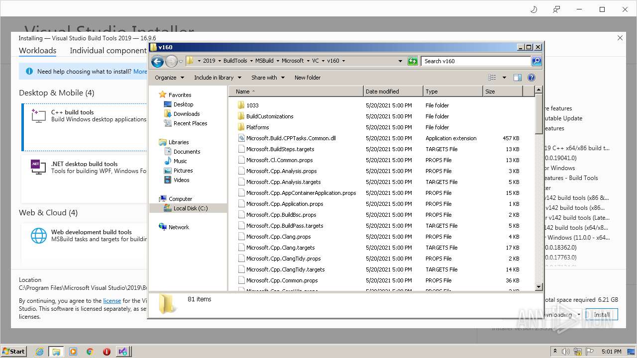The image size is (637, 358).
Task: Select Microsoft.Cpp.Common.props file
Action: coord(282,280)
